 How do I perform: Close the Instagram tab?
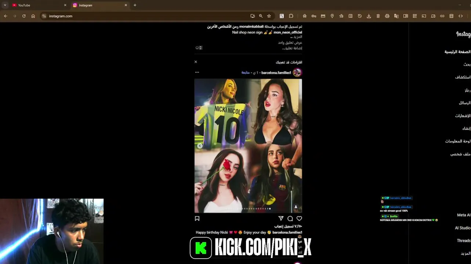pos(126,5)
